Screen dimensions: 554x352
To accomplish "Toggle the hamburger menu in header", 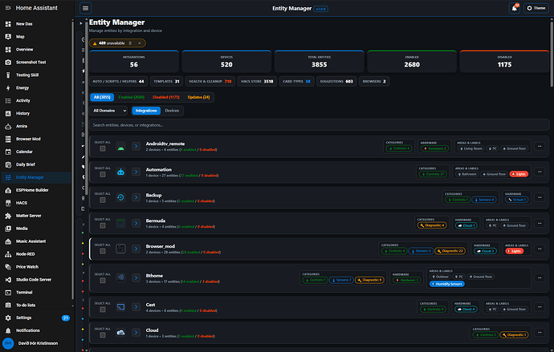I will click(85, 8).
